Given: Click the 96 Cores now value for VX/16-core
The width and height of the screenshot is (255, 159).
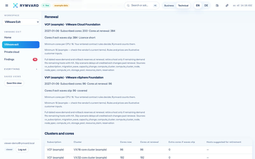Looking at the screenshot, I should tap(122, 149).
